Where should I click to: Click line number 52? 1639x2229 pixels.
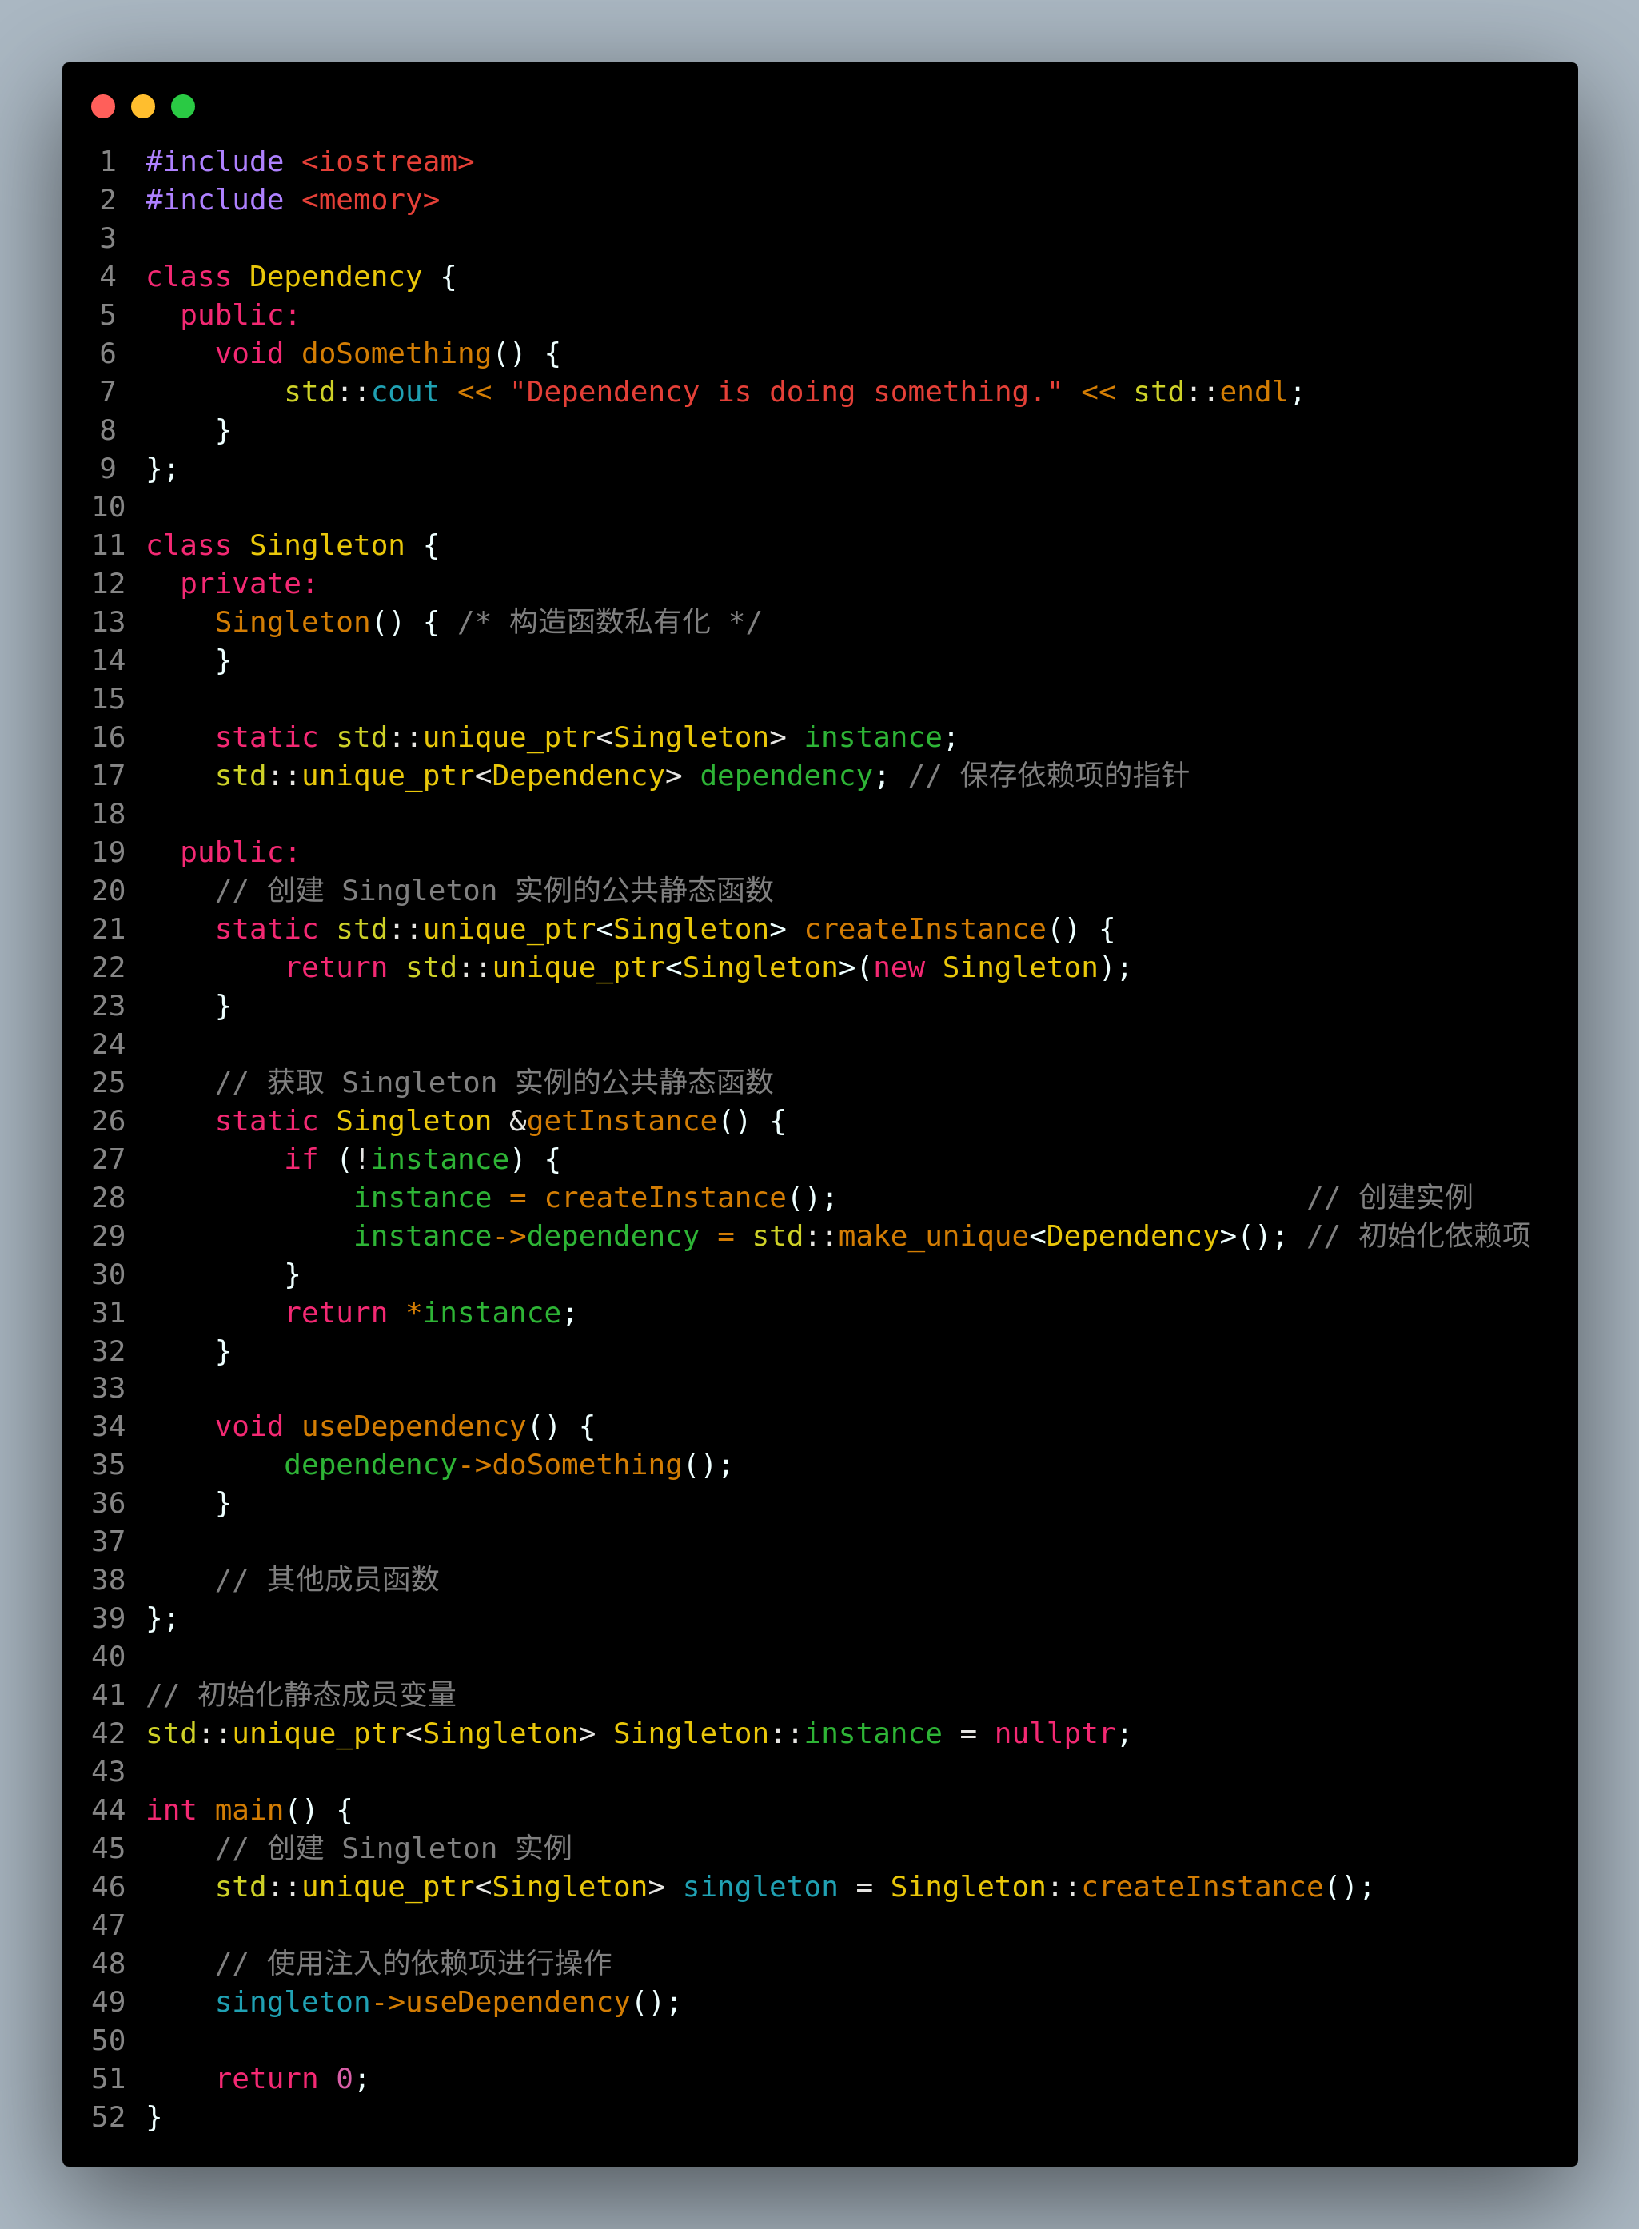(108, 2118)
